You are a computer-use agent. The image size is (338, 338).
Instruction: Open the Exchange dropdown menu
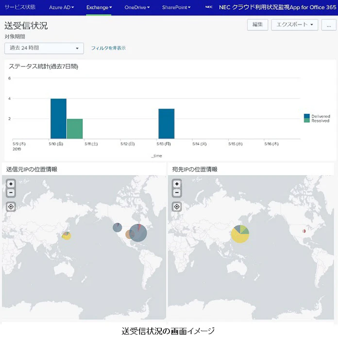tap(99, 7)
